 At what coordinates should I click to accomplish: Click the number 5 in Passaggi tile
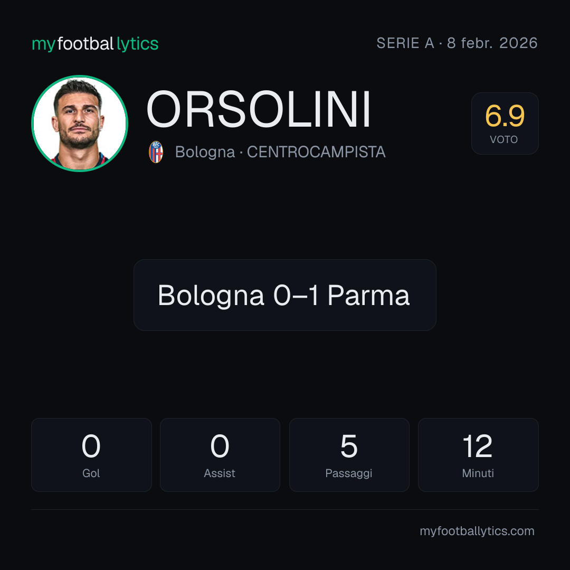click(x=349, y=446)
